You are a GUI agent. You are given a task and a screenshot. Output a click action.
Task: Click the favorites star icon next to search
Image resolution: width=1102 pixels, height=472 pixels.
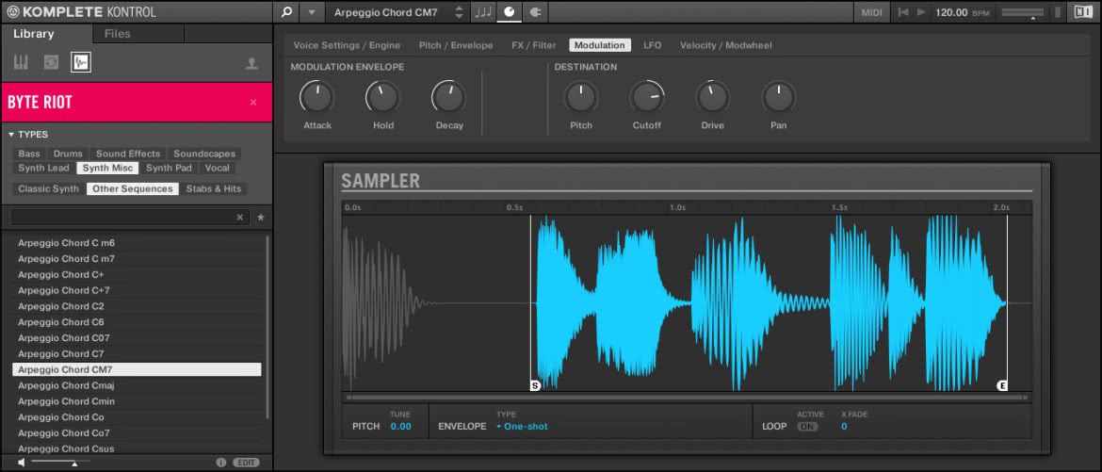click(x=261, y=218)
